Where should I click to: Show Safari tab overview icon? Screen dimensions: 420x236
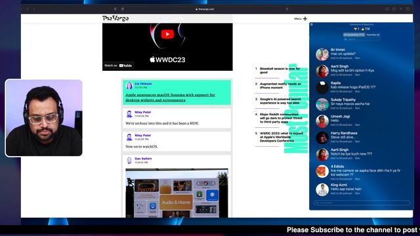pos(408,9)
